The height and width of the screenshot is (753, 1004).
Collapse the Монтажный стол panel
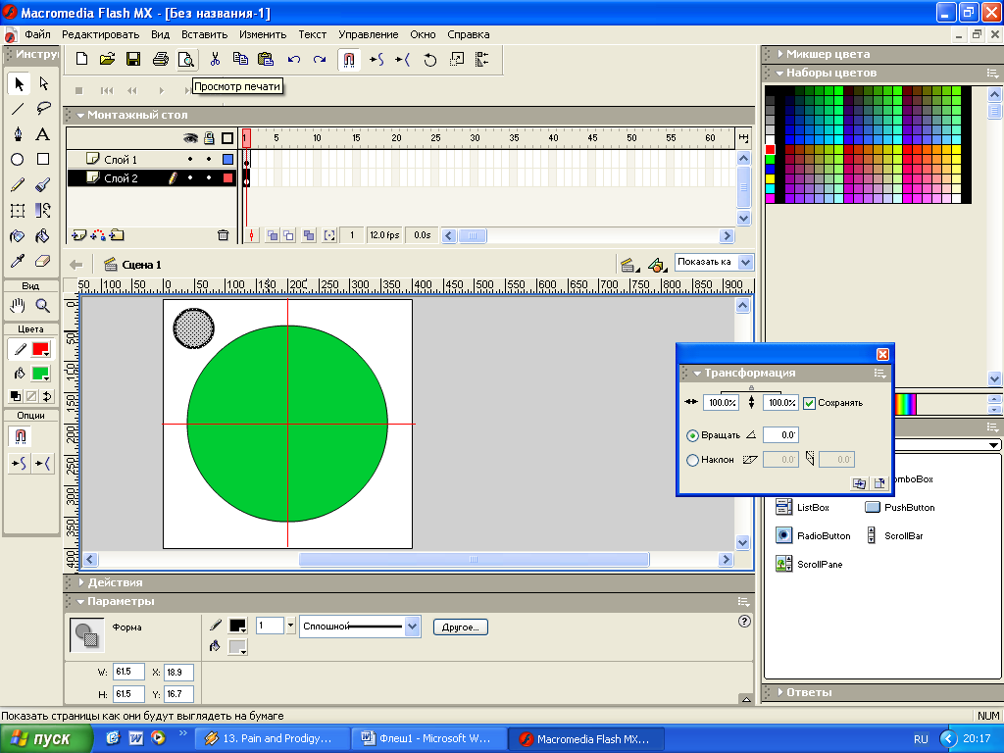(x=80, y=116)
